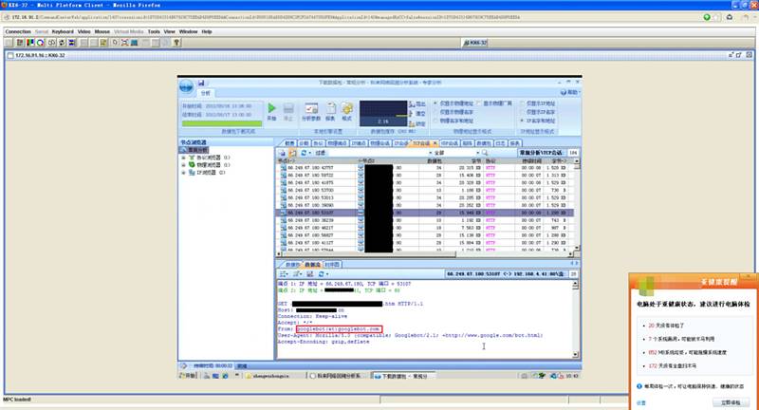Click export icon on TCP session list toolbar
The image size is (759, 410).
[283, 153]
